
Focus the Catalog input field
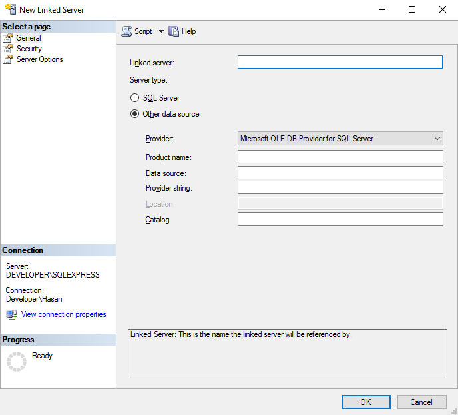340,219
